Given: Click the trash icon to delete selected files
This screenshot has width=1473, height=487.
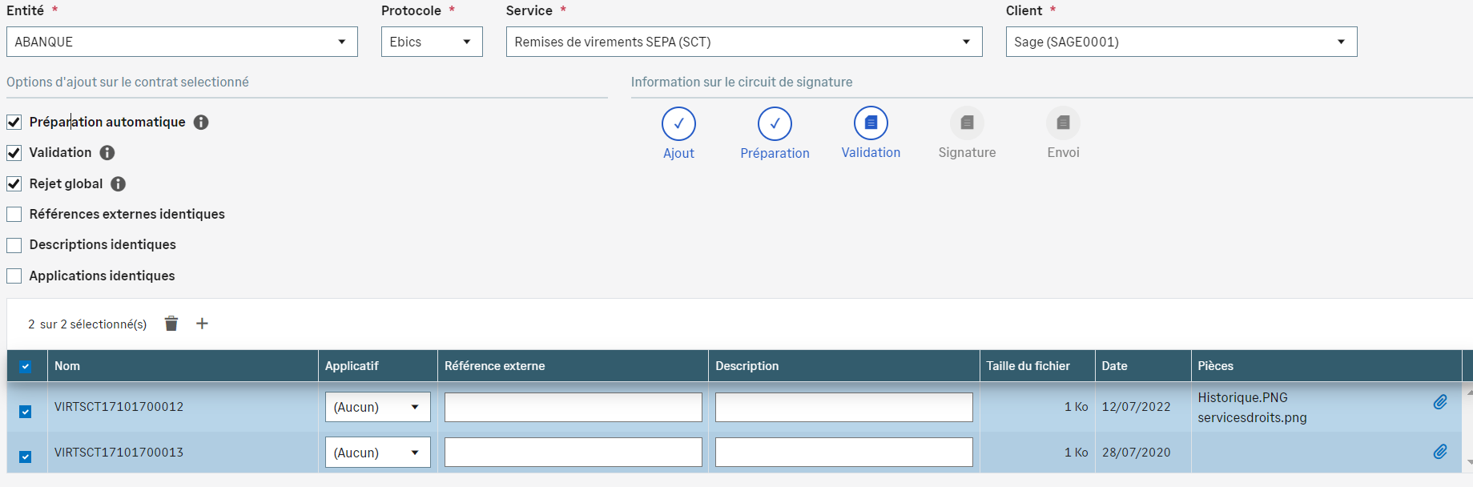Looking at the screenshot, I should click(x=171, y=324).
